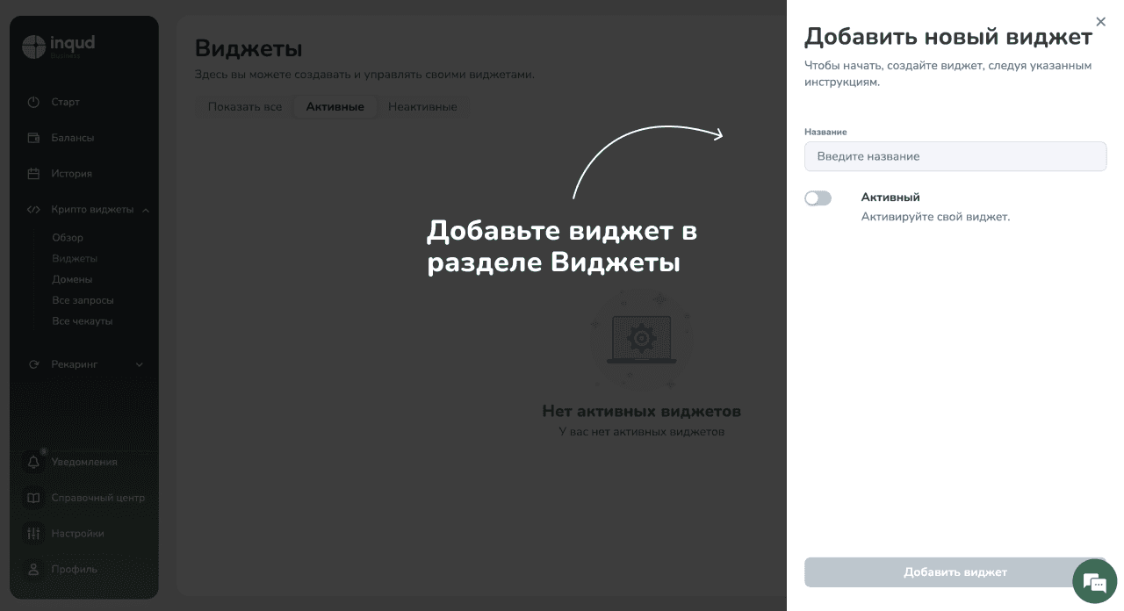Open the live chat bubble
Image resolution: width=1124 pixels, height=611 pixels.
click(1094, 581)
